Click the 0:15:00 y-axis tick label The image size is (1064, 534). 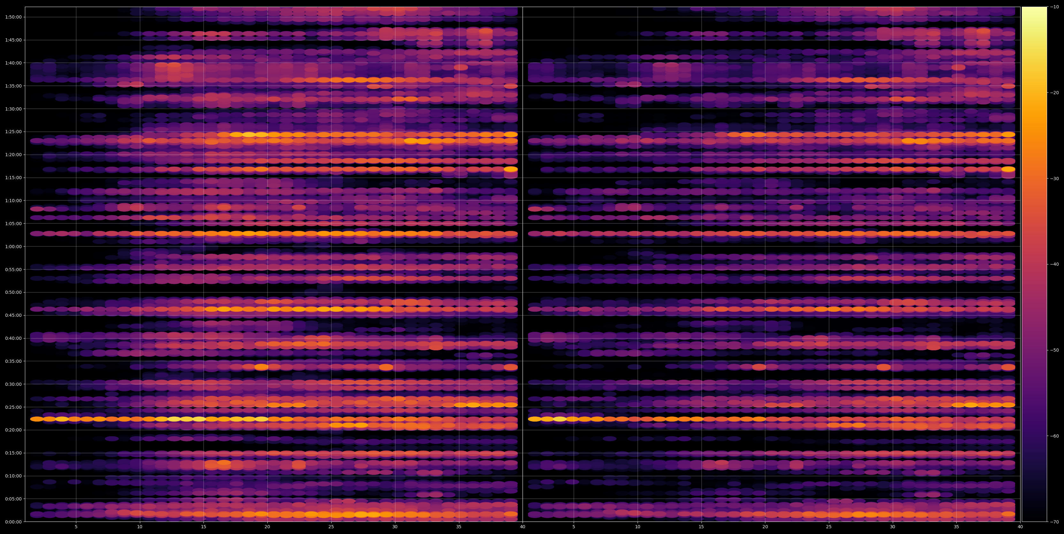(13, 453)
